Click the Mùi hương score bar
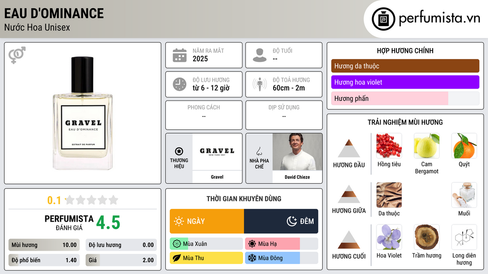488x274 pixels. click(x=44, y=245)
